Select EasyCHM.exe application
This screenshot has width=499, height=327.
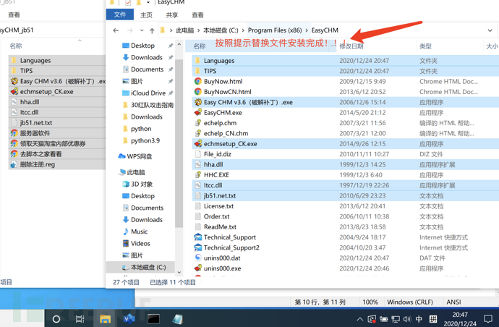click(223, 113)
